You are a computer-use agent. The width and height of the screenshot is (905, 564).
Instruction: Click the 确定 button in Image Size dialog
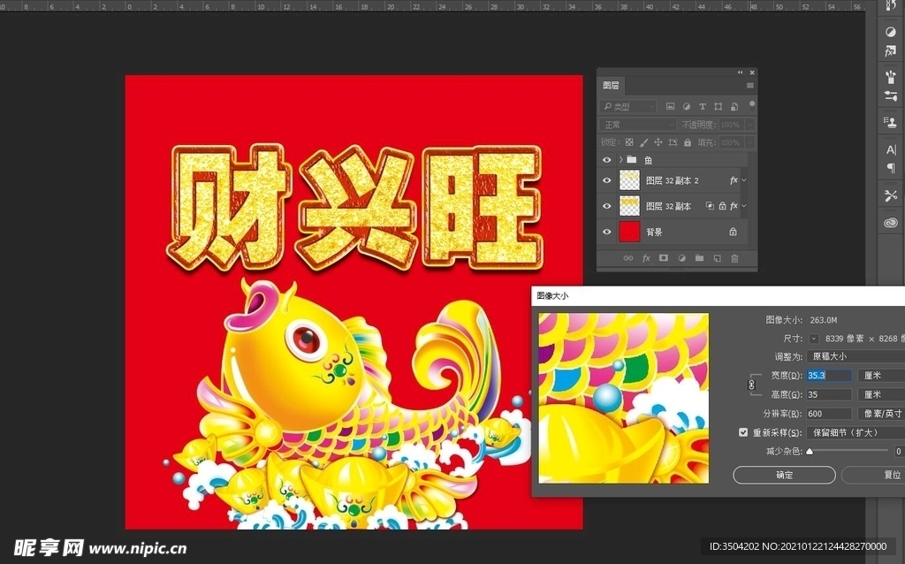point(784,476)
